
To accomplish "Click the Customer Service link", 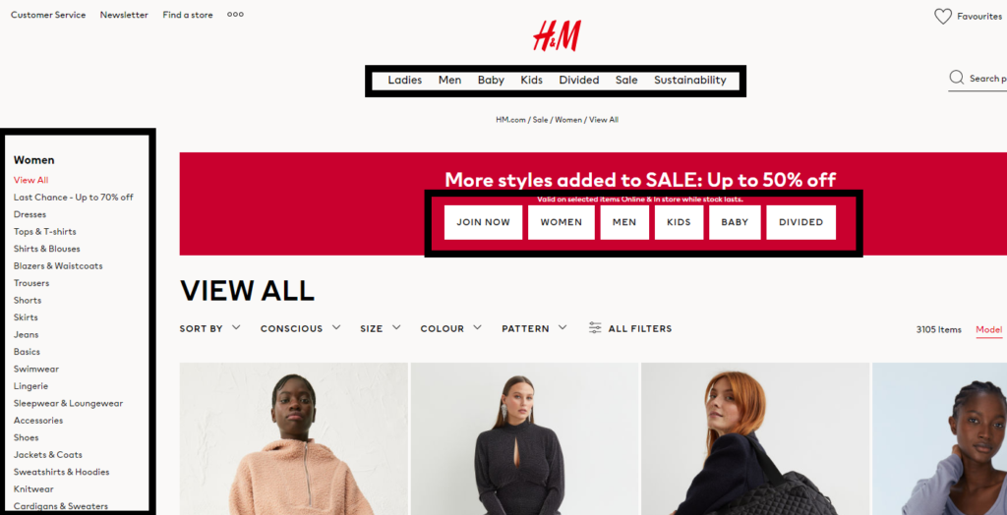I will [x=48, y=15].
